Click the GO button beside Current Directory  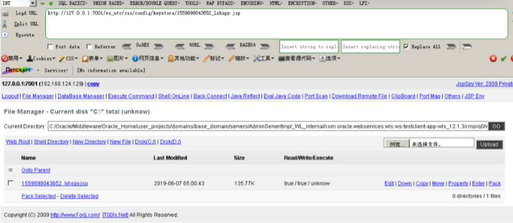tap(497, 126)
